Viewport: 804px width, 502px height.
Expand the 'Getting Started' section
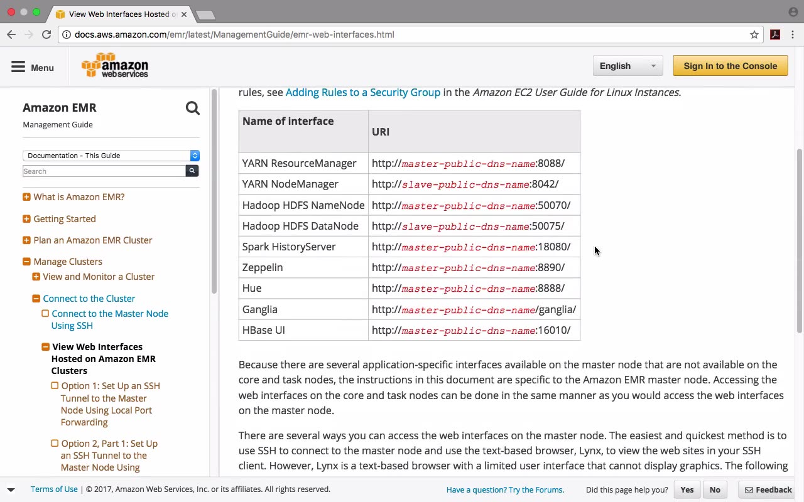(x=26, y=219)
